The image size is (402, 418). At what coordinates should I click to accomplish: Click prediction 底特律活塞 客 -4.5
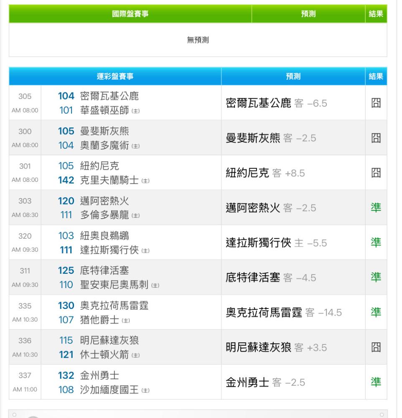point(271,278)
